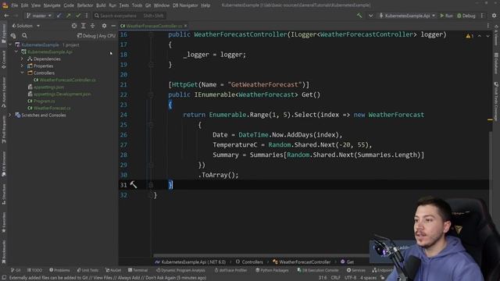Click the Git commit checkmark icon

click(x=78, y=16)
